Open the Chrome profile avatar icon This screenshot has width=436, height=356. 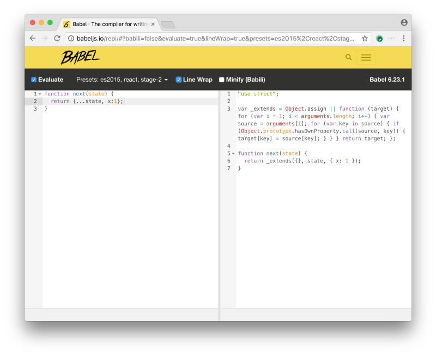point(404,22)
